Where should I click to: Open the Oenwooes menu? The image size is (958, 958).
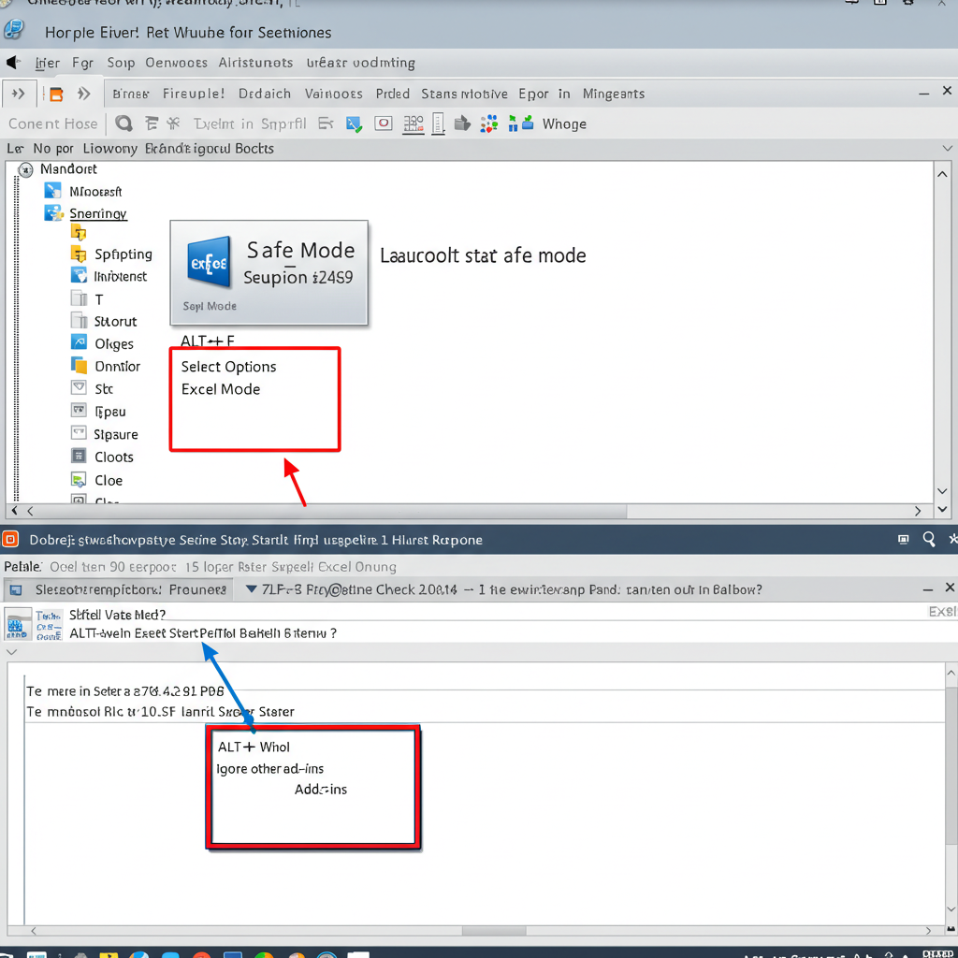[176, 63]
